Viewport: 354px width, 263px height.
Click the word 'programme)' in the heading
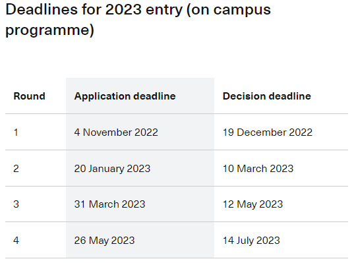pyautogui.click(x=49, y=30)
